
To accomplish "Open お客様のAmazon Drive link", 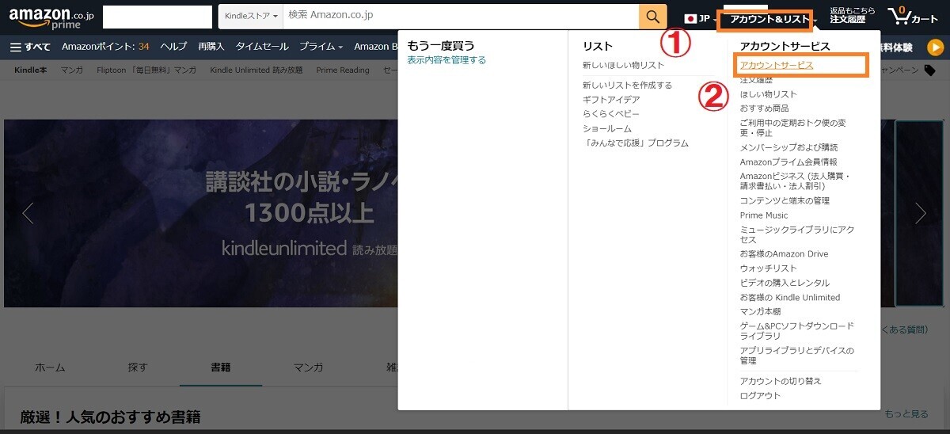I will click(785, 254).
